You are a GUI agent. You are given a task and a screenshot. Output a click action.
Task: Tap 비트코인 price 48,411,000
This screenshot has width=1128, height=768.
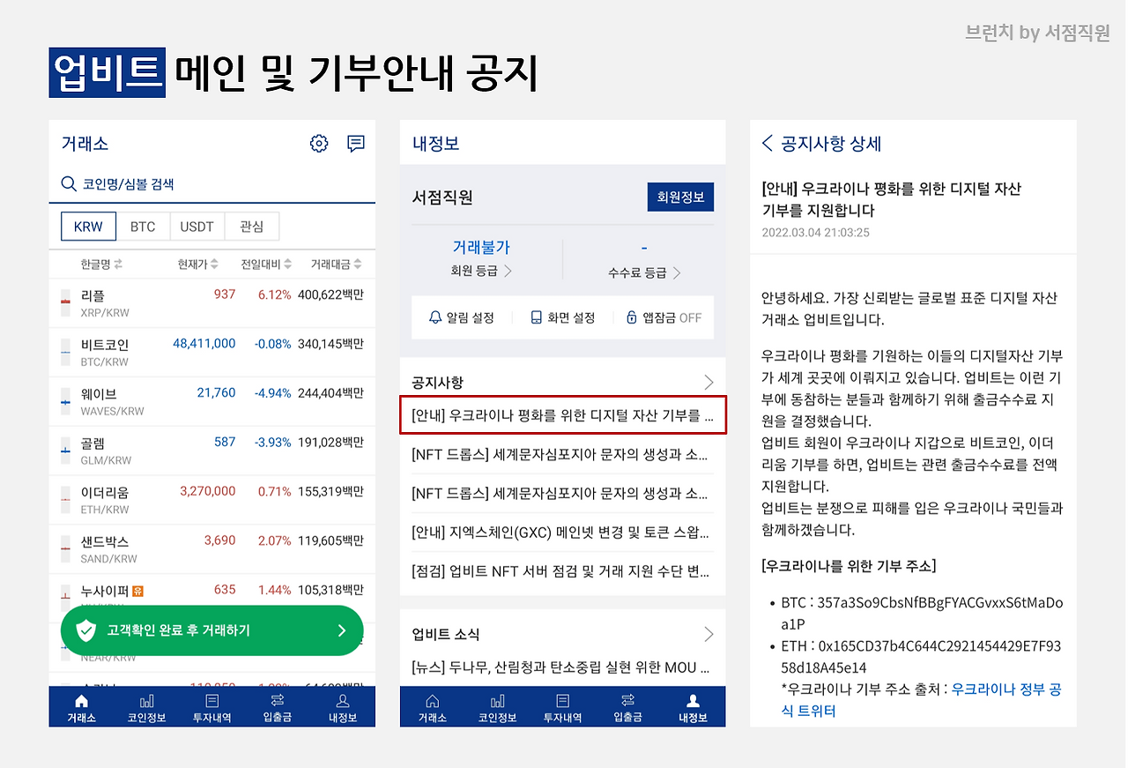coord(204,344)
